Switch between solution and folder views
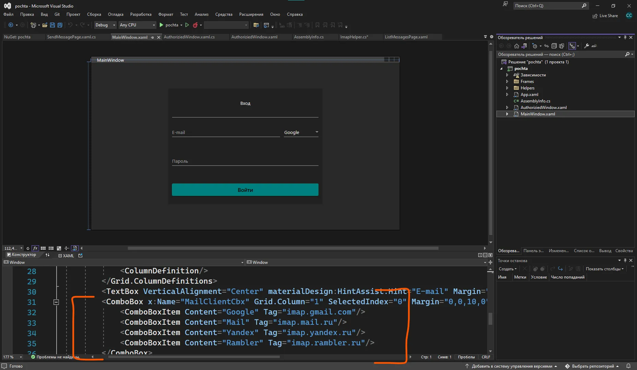The width and height of the screenshot is (637, 370). click(x=524, y=46)
